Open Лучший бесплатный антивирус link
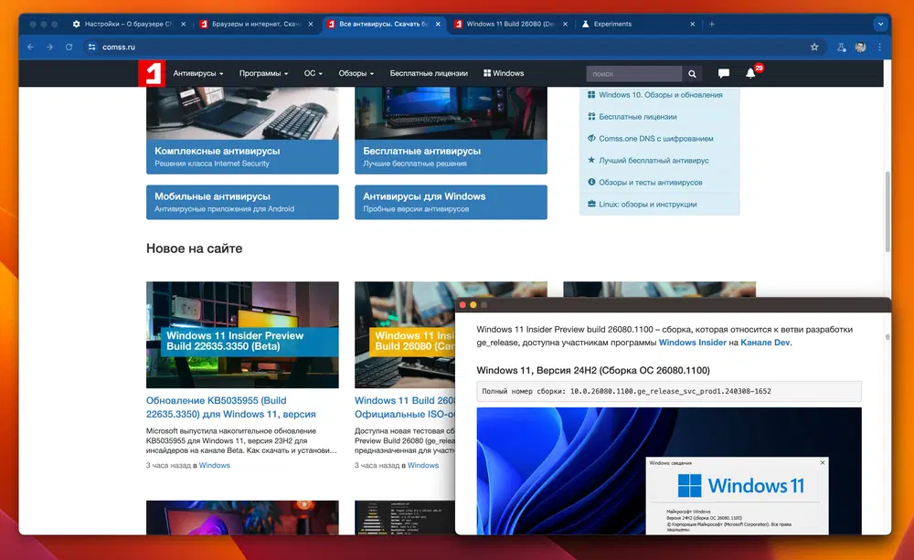The image size is (914, 560). coord(654,160)
